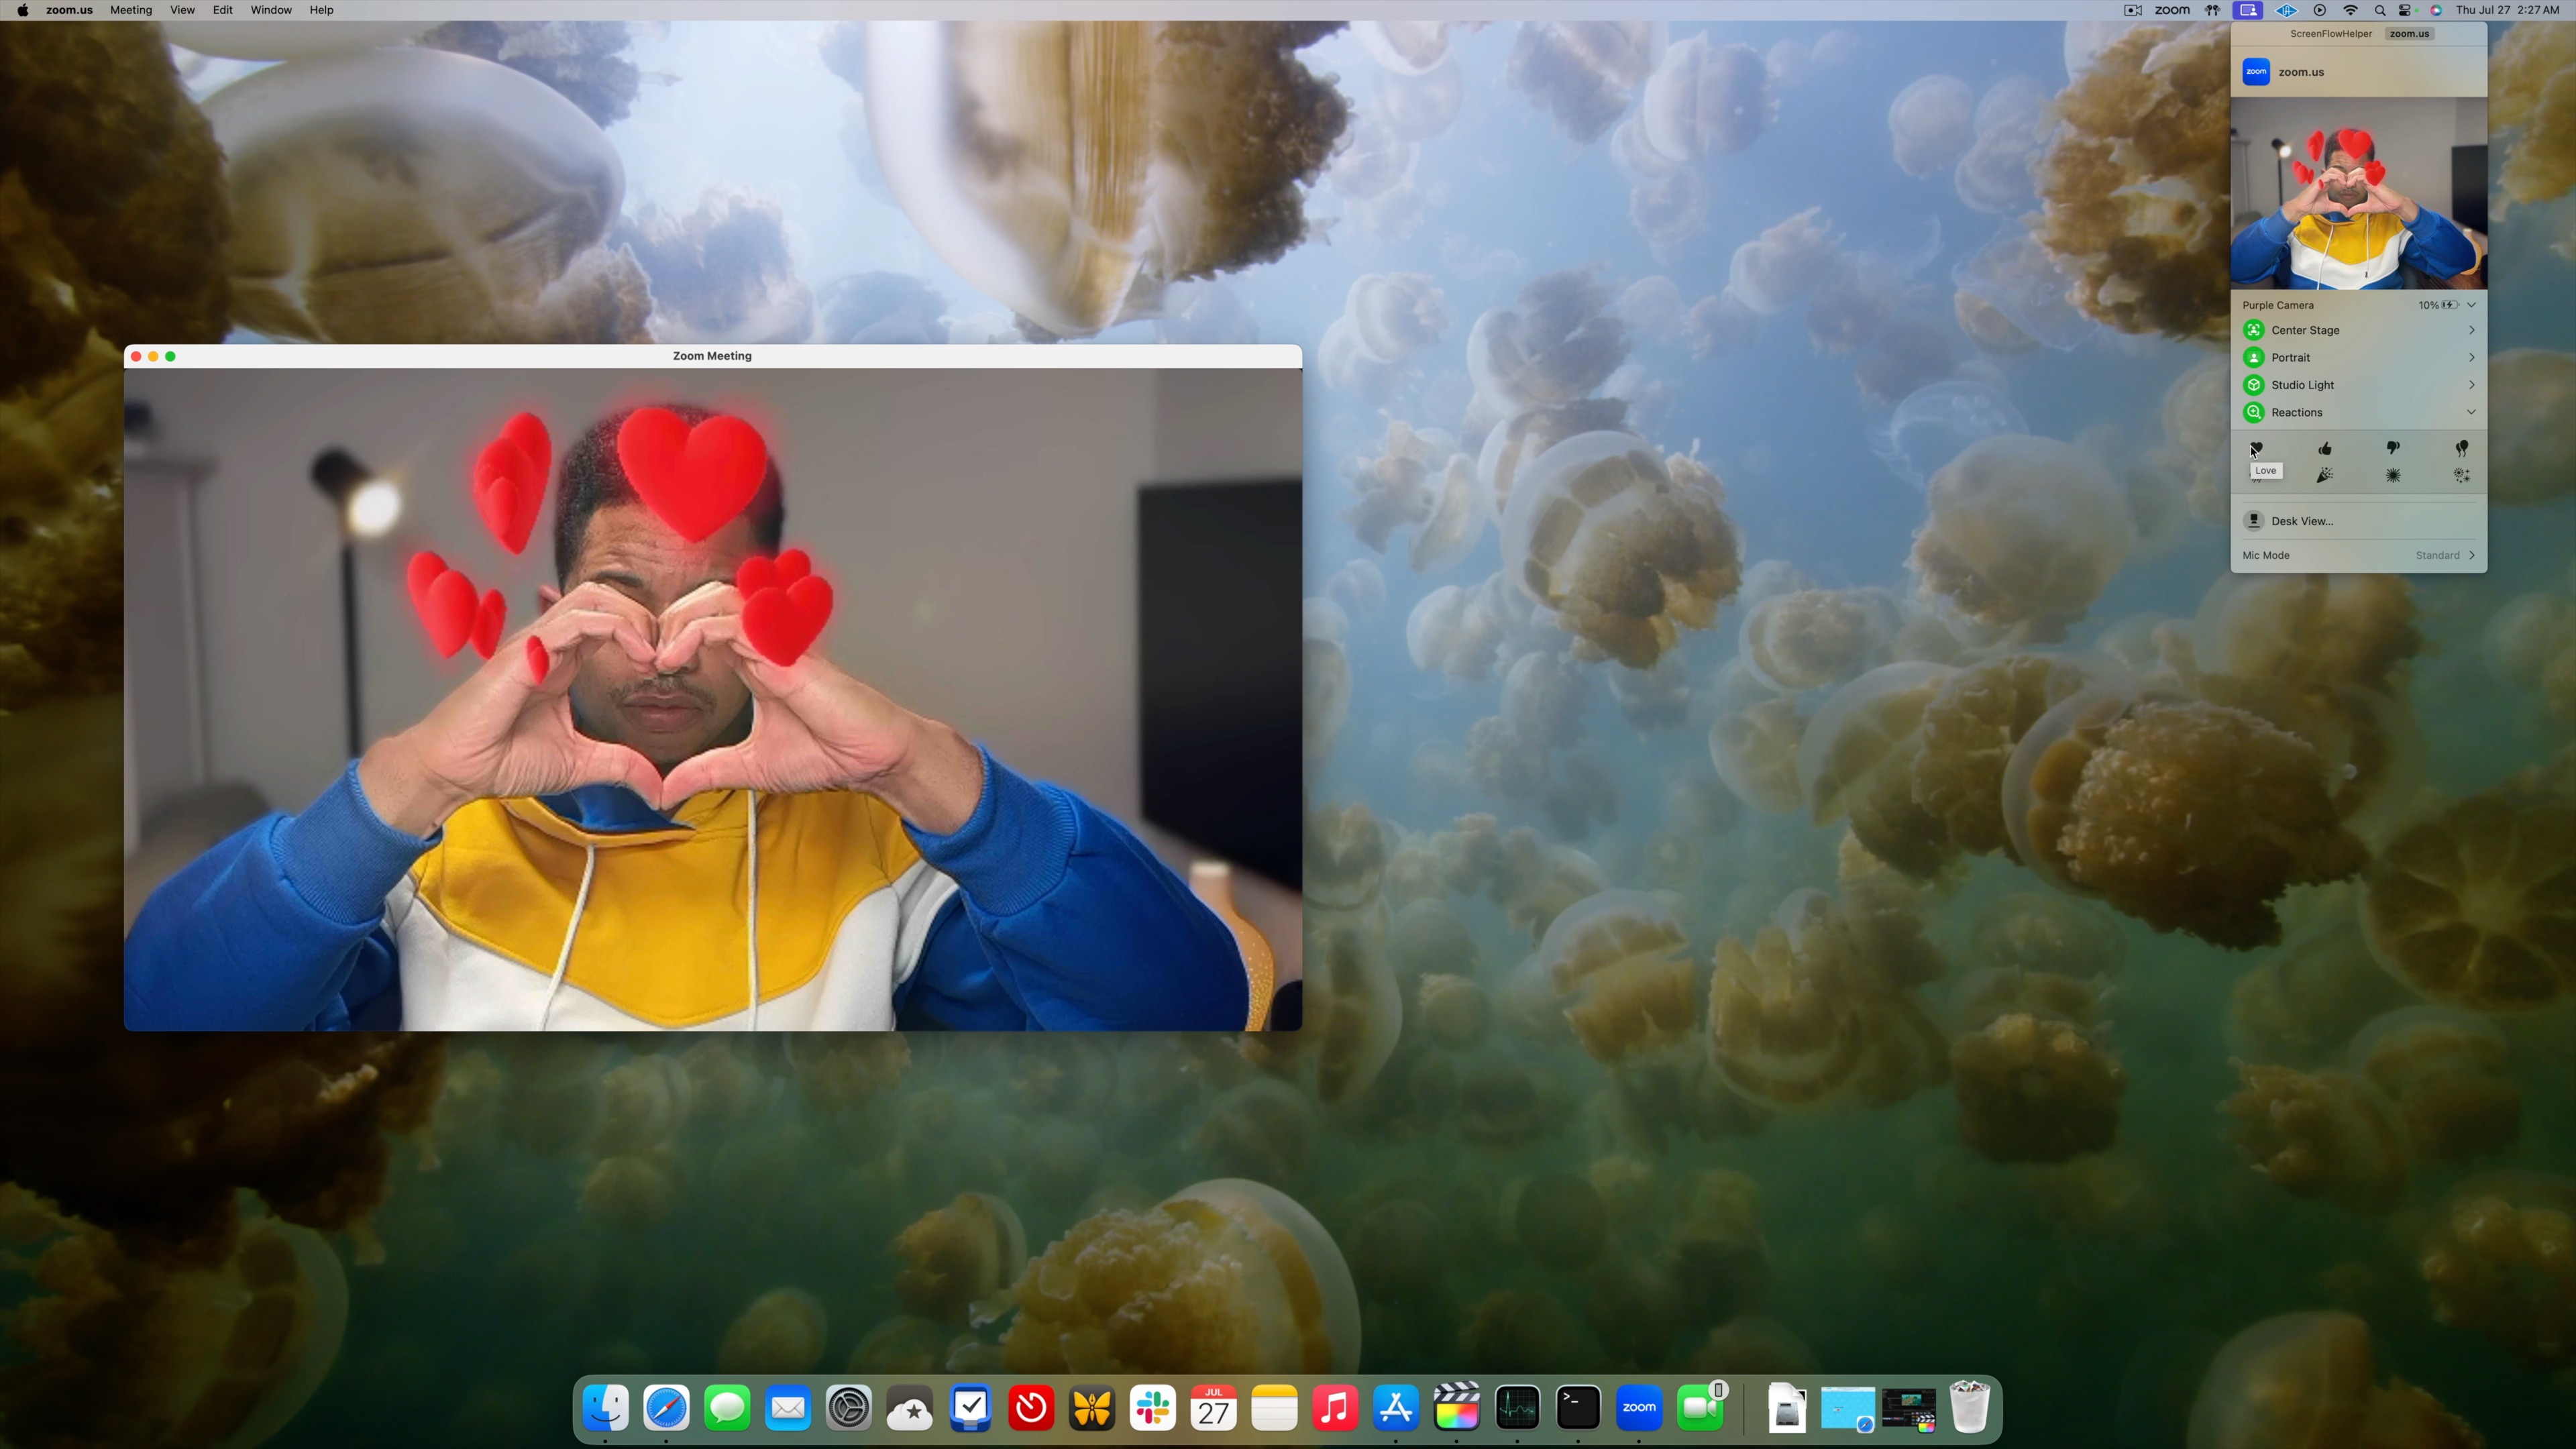Open the zoom.us application menu
The image size is (2576, 1449).
tap(69, 10)
